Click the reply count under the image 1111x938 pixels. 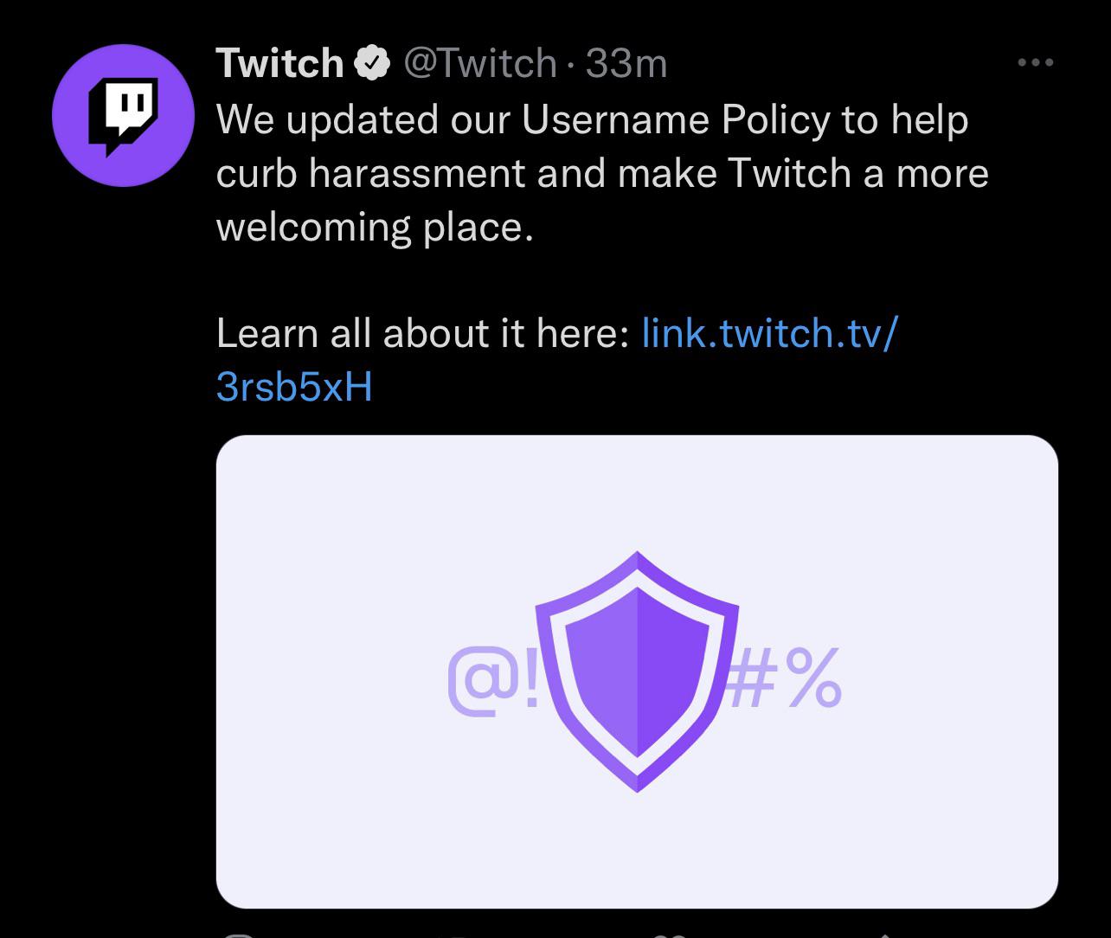(x=241, y=933)
